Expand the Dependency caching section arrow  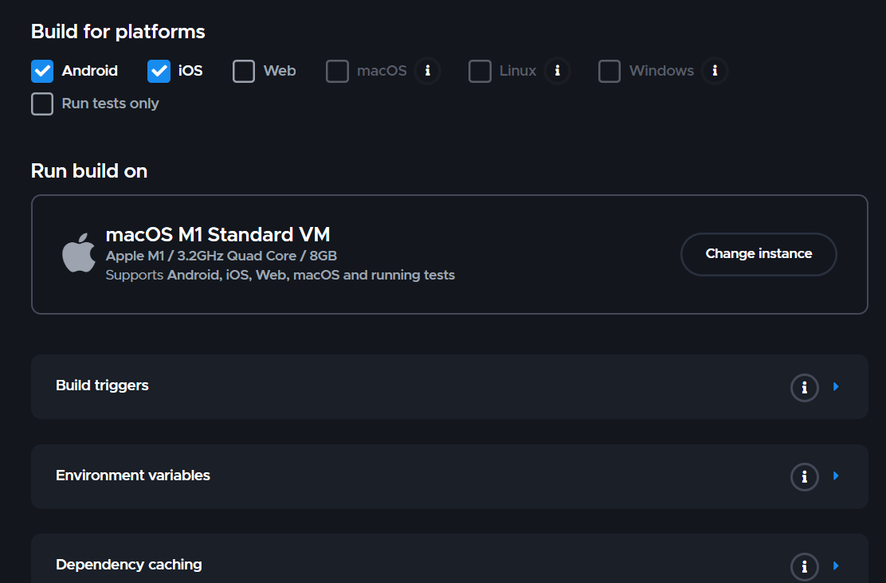point(837,565)
